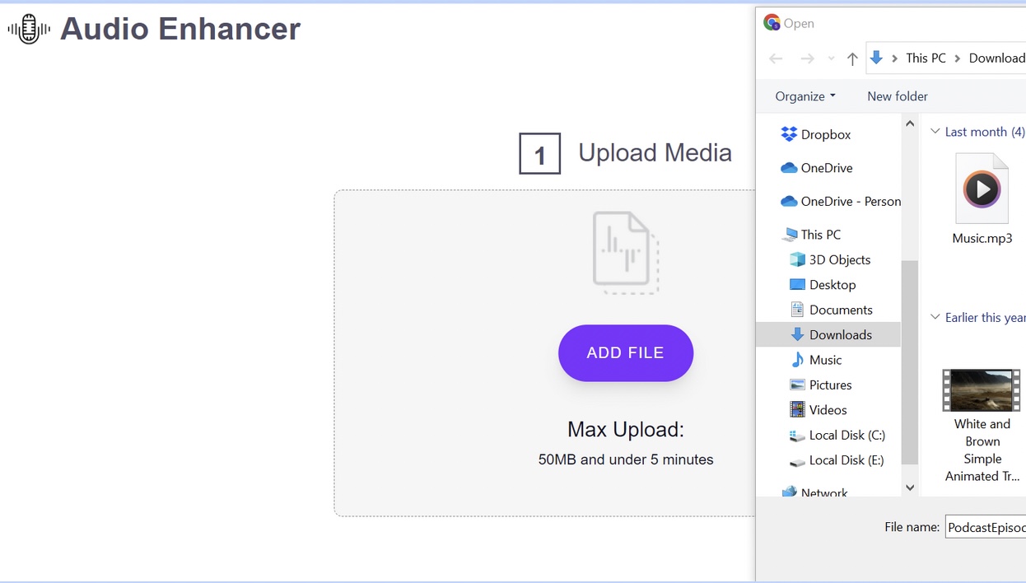Select the Videos folder icon

[x=797, y=409]
